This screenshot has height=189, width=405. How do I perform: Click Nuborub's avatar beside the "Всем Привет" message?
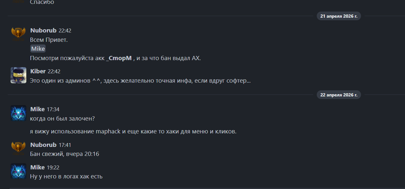18,34
